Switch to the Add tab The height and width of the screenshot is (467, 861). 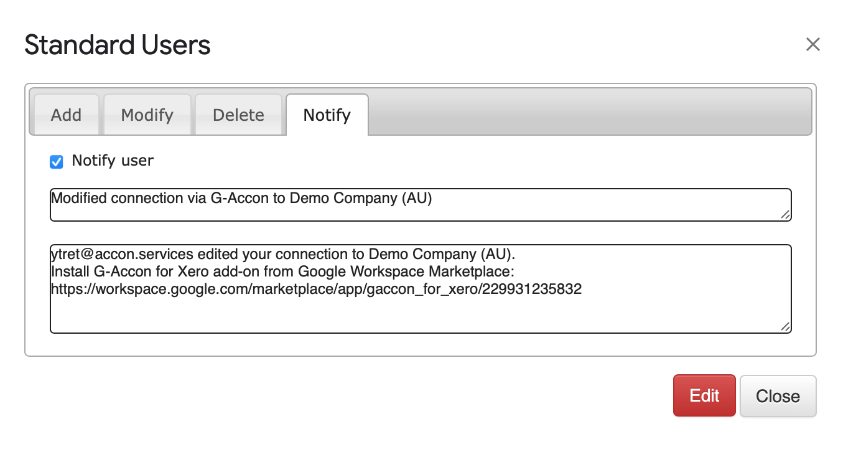(x=66, y=115)
